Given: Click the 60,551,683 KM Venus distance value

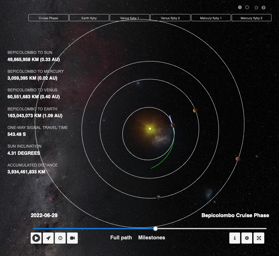Looking at the screenshot, I should pos(34,97).
